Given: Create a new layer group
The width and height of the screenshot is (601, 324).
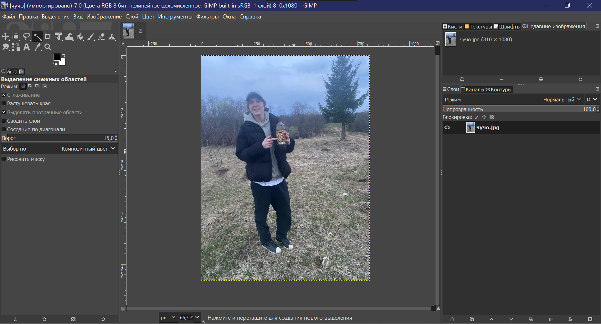Looking at the screenshot, I should click(472, 319).
